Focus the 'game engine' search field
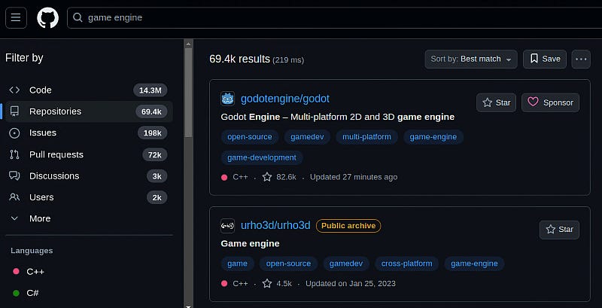This screenshot has width=602, height=308. (334, 17)
